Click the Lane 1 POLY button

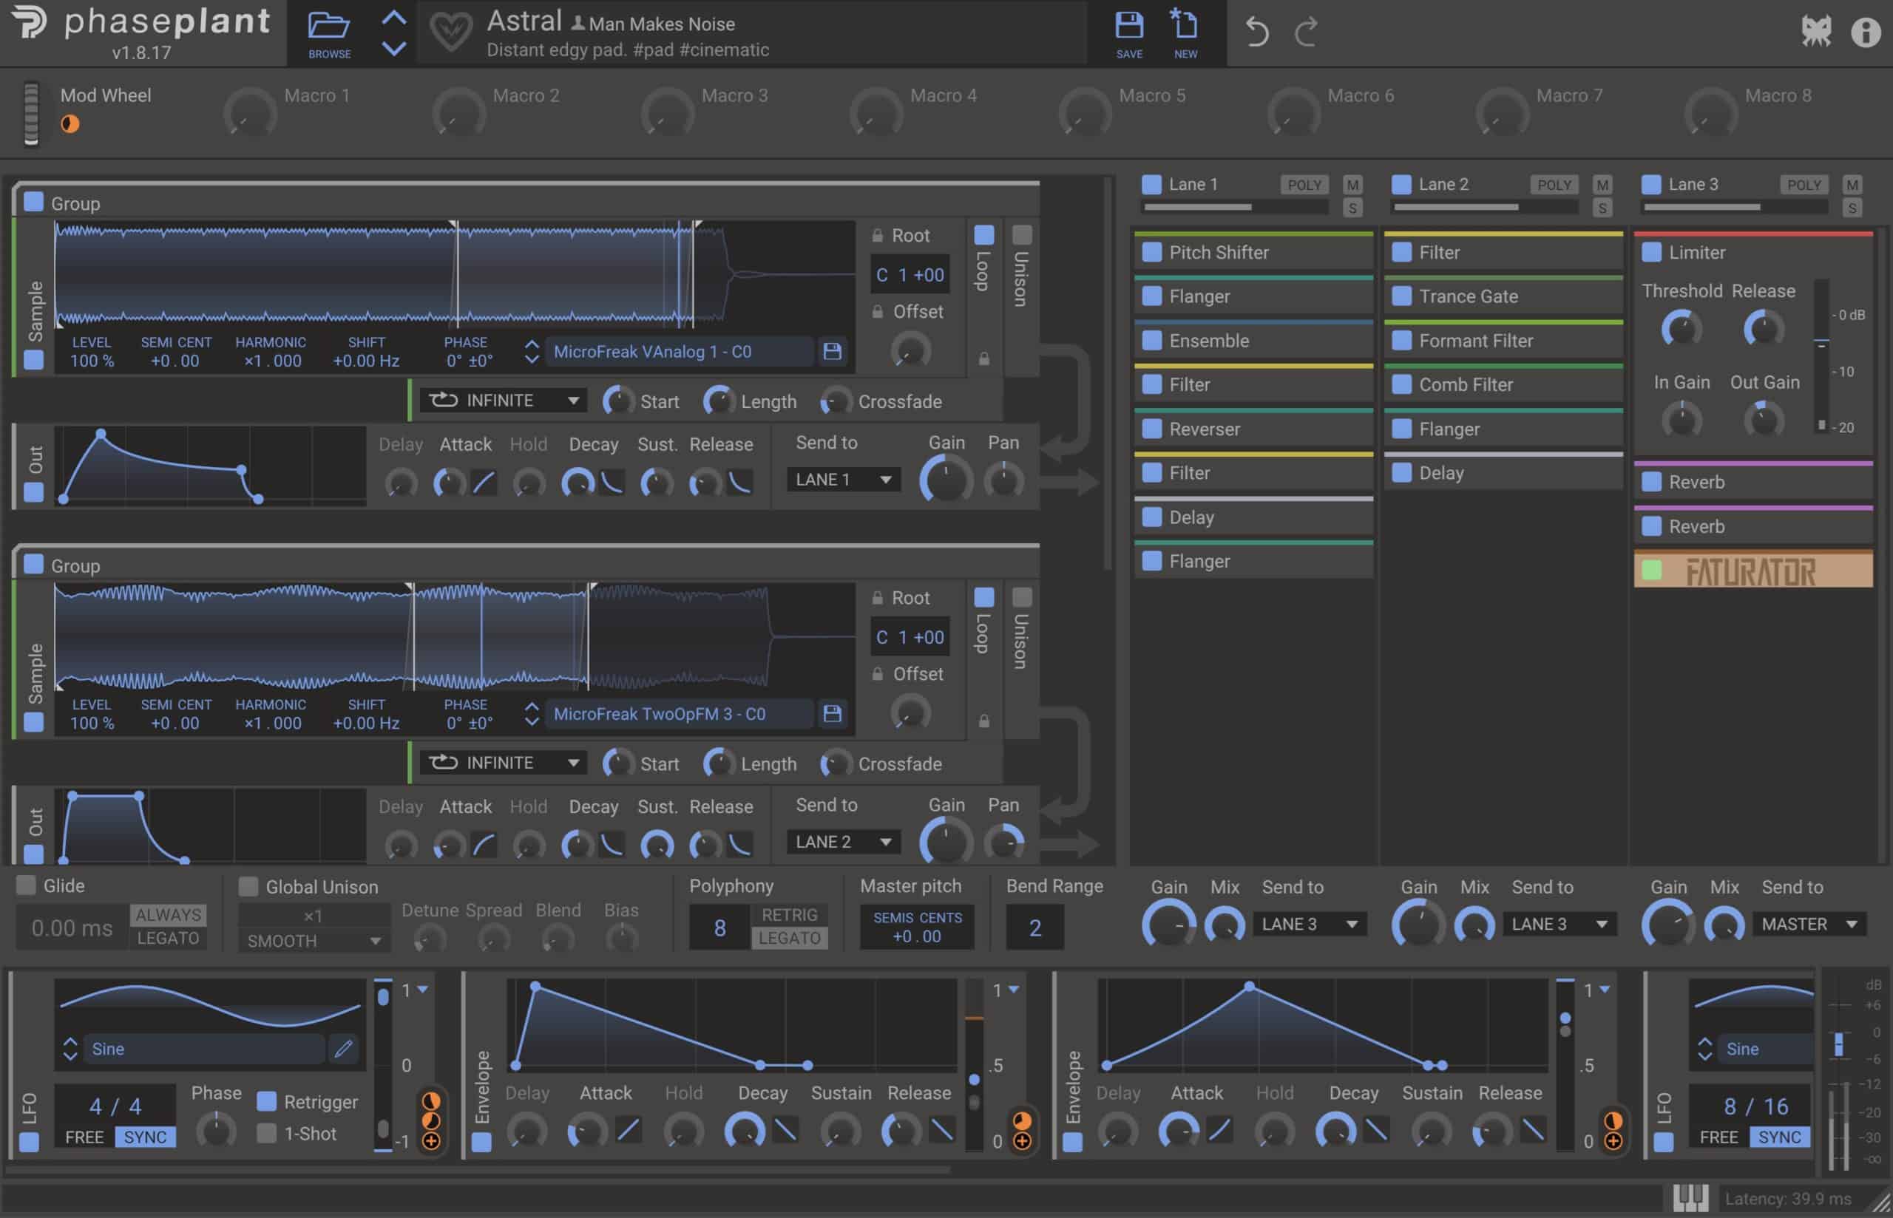1304,185
